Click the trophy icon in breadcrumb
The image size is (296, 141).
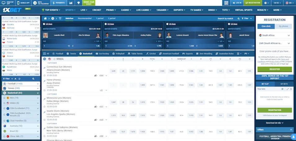[60, 19]
